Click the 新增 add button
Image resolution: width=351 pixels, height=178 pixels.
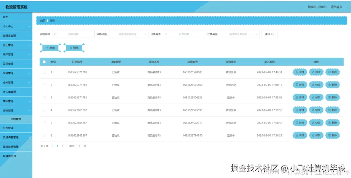(x=50, y=48)
